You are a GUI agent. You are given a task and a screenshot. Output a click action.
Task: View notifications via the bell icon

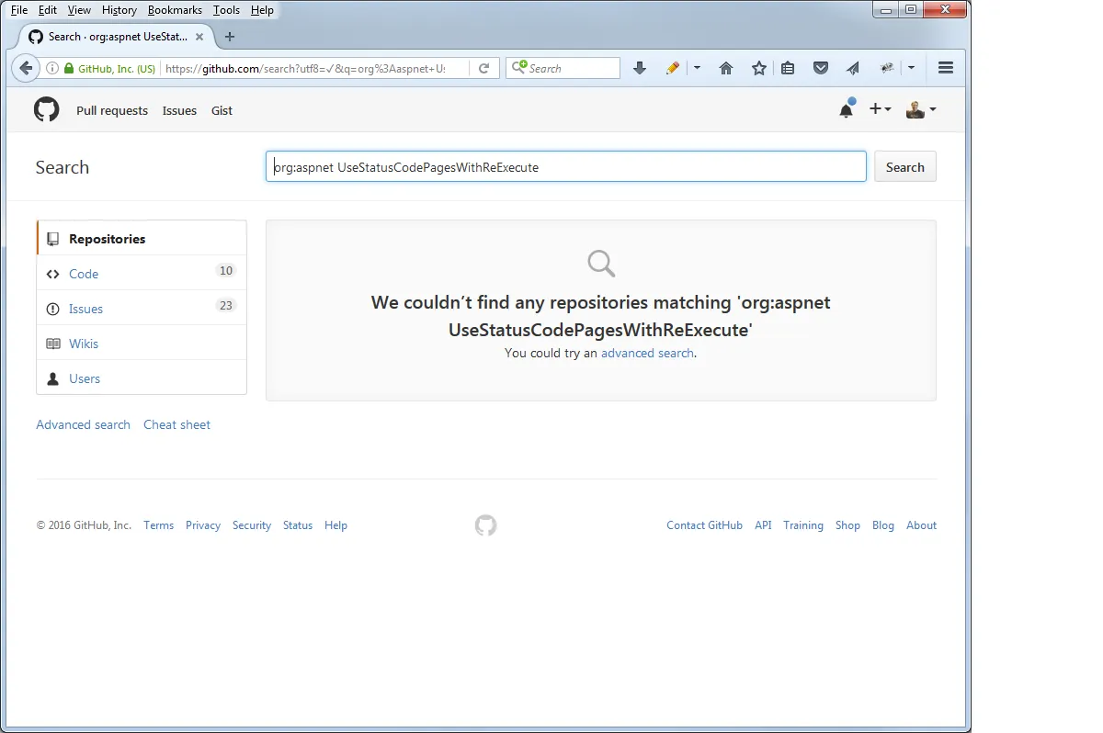click(846, 110)
